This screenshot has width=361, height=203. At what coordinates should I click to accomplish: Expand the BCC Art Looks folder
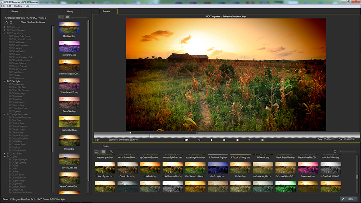(5, 27)
